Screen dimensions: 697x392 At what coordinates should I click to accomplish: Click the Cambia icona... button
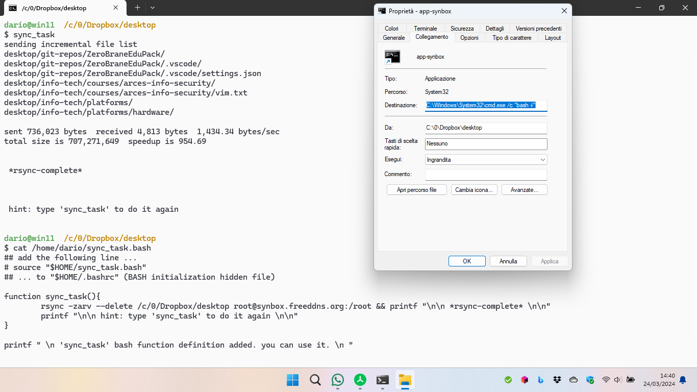(474, 190)
